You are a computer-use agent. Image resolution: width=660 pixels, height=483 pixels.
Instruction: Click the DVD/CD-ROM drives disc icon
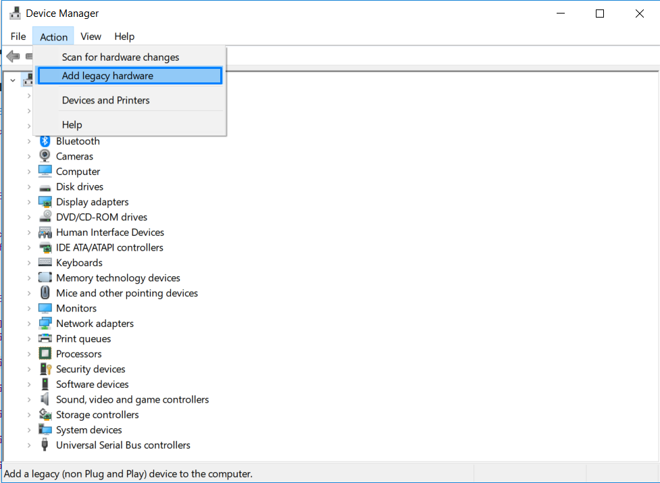coord(45,217)
